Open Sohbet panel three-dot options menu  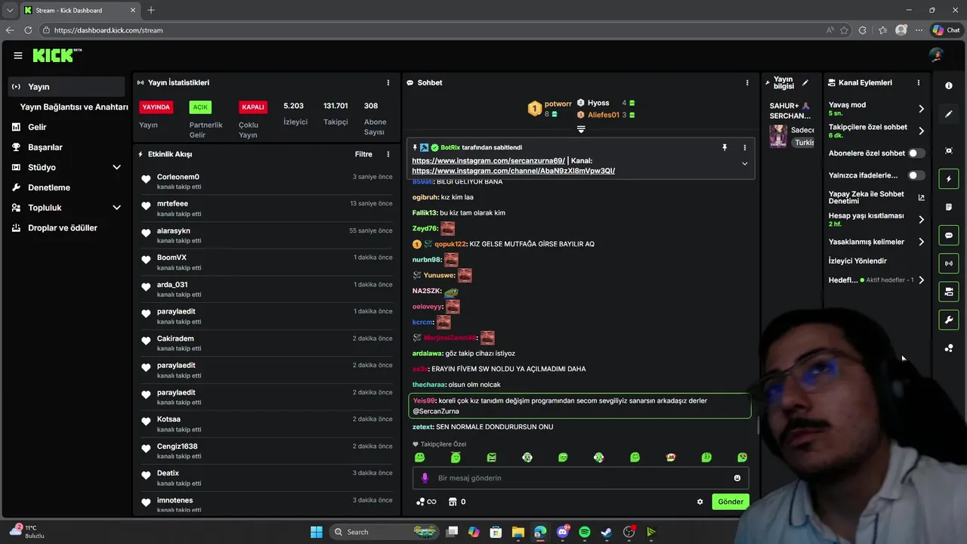tap(747, 82)
